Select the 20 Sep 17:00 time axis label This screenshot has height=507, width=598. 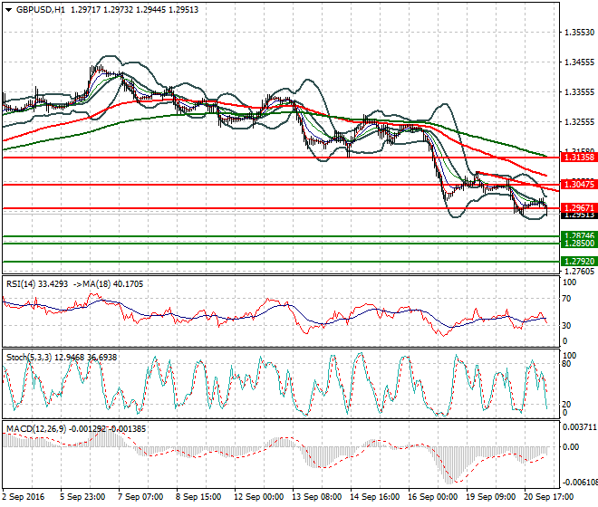[548, 497]
